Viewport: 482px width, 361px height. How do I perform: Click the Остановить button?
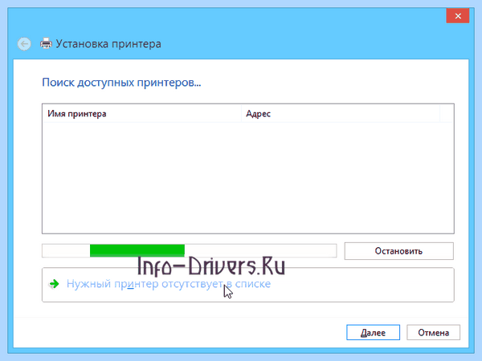tap(398, 251)
